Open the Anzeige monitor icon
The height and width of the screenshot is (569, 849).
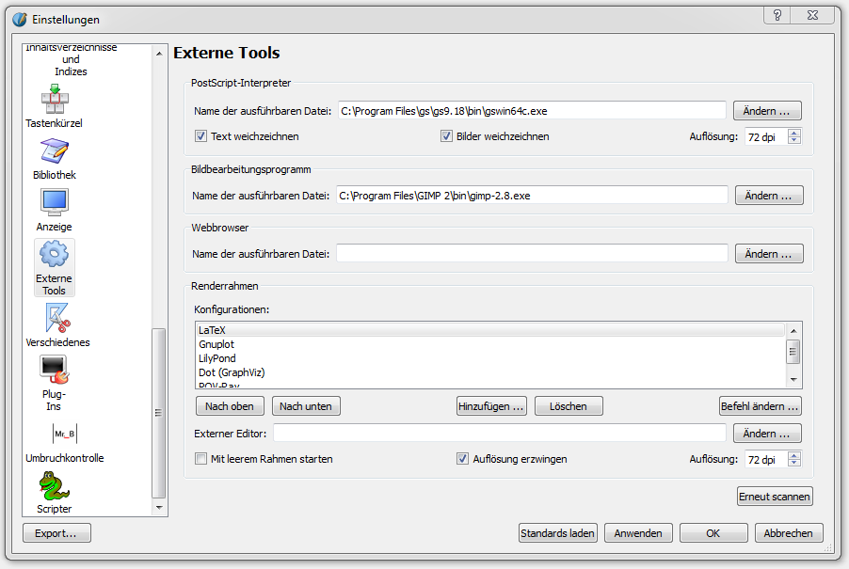click(x=55, y=203)
